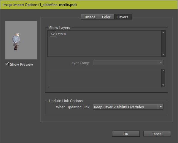Screen dimensions: 178x143
Task: Open the When Updating Link dropdown
Action: [x=128, y=107]
